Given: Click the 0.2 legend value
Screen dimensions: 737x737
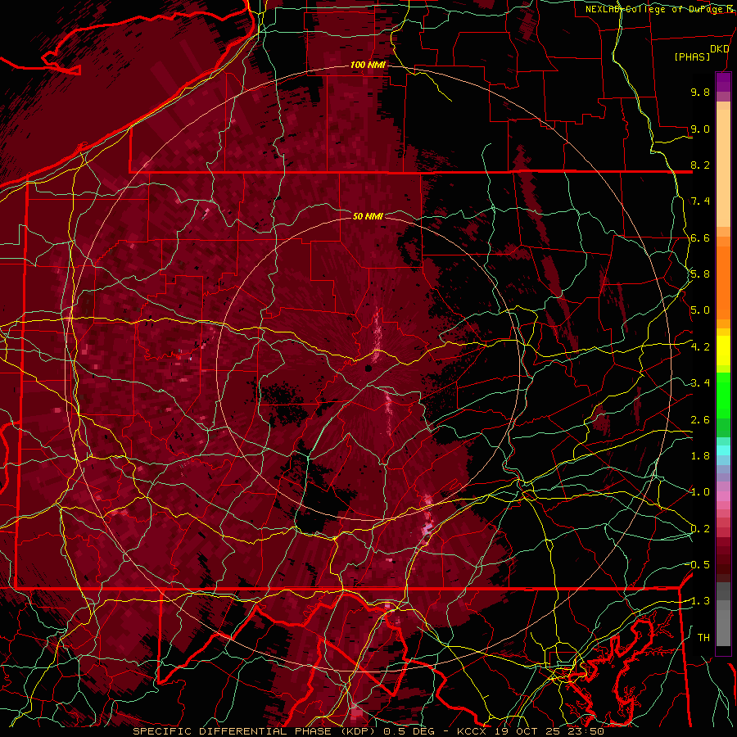Looking at the screenshot, I should pos(700,529).
